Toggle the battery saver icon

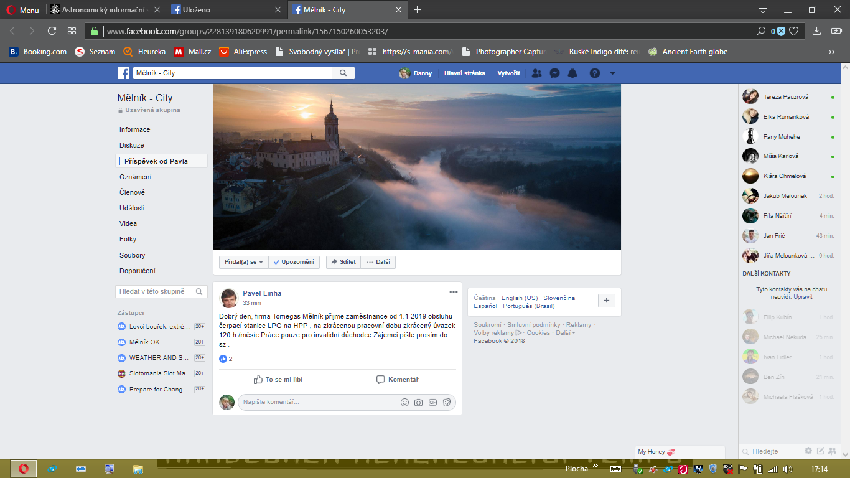837,31
